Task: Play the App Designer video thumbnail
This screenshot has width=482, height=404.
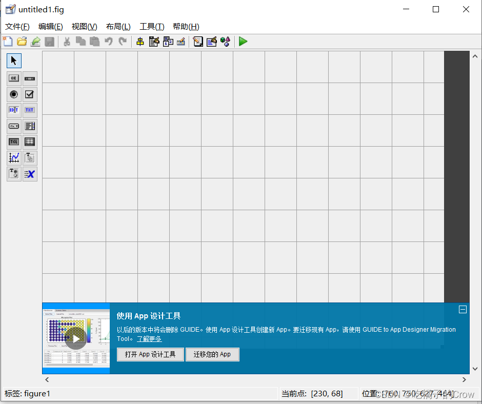Action: [76, 338]
